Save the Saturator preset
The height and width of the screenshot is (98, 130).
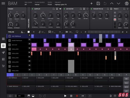81,9
